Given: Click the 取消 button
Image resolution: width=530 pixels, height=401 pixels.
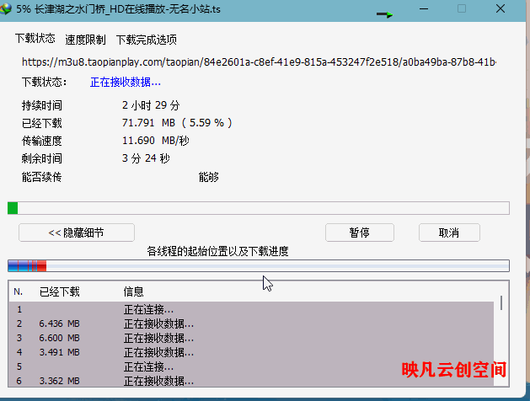Looking at the screenshot, I should click(449, 233).
